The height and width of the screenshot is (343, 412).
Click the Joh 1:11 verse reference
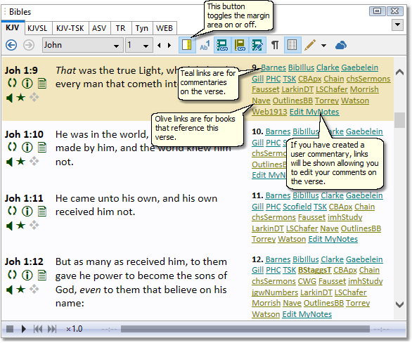point(24,198)
